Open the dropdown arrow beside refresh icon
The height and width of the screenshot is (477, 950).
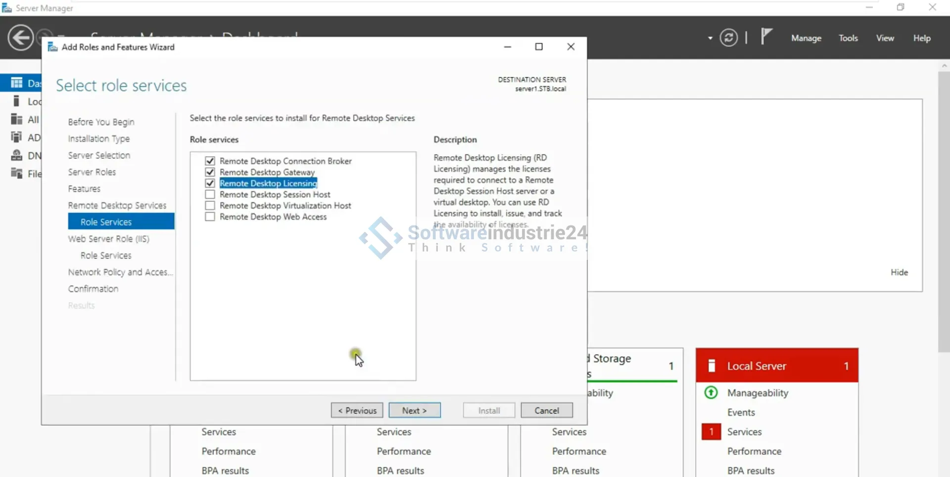tap(710, 38)
